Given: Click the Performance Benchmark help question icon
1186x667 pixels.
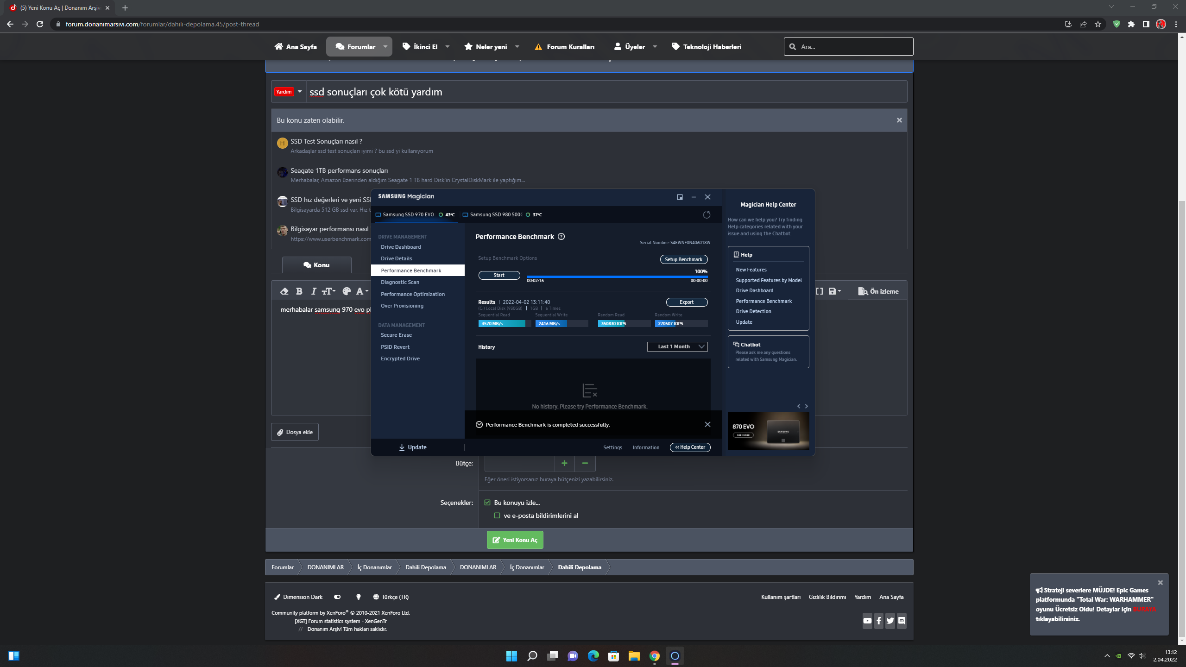Looking at the screenshot, I should [x=561, y=237].
